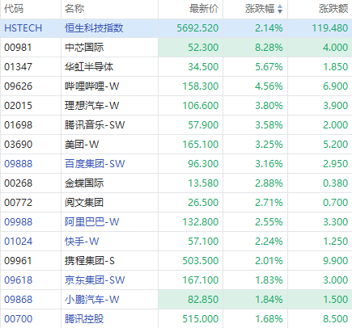The height and width of the screenshot is (328, 352).
Task: Click 美团-W latest price 165.100
Action: pos(201,145)
